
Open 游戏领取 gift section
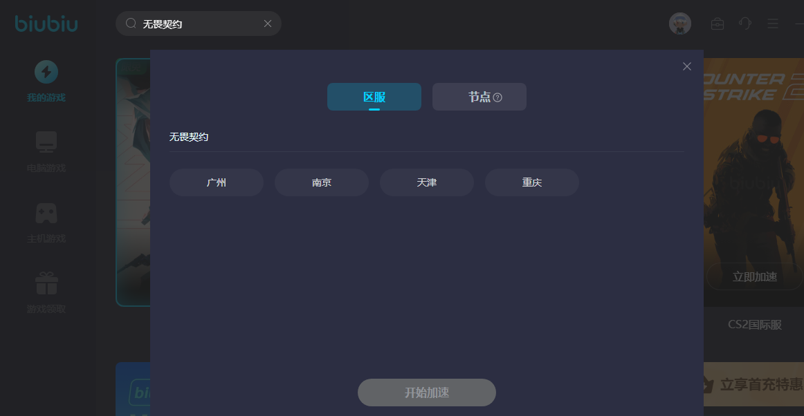click(46, 293)
